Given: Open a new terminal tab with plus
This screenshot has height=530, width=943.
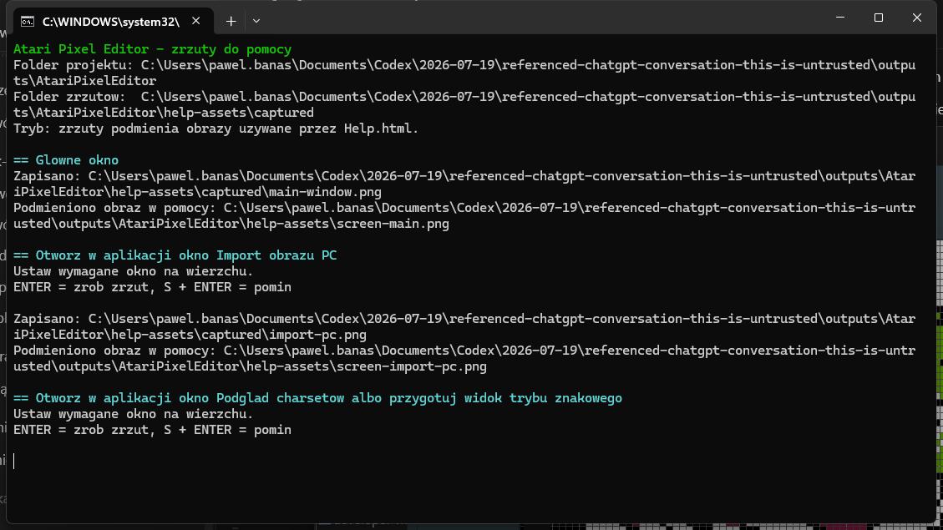Looking at the screenshot, I should click(231, 21).
